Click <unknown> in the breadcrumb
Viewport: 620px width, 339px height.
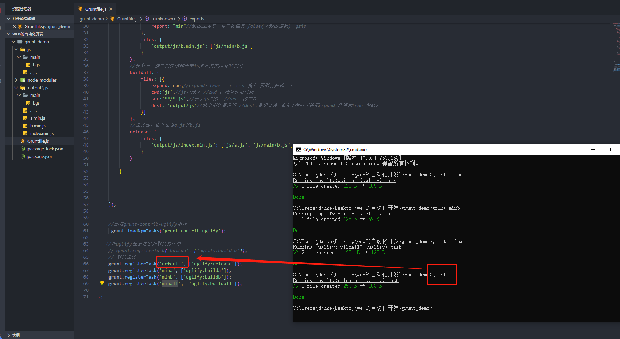coord(164,19)
